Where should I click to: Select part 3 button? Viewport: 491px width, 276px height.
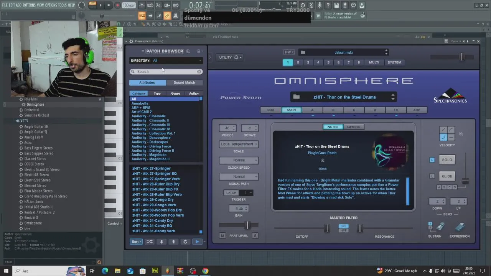click(x=308, y=62)
